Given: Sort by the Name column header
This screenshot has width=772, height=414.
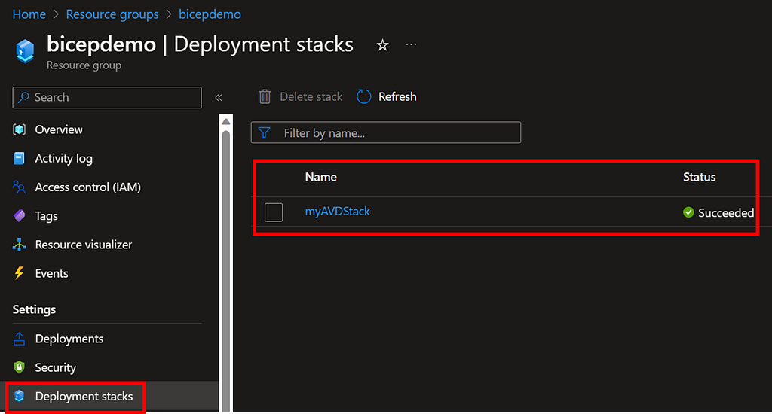Looking at the screenshot, I should coord(320,177).
